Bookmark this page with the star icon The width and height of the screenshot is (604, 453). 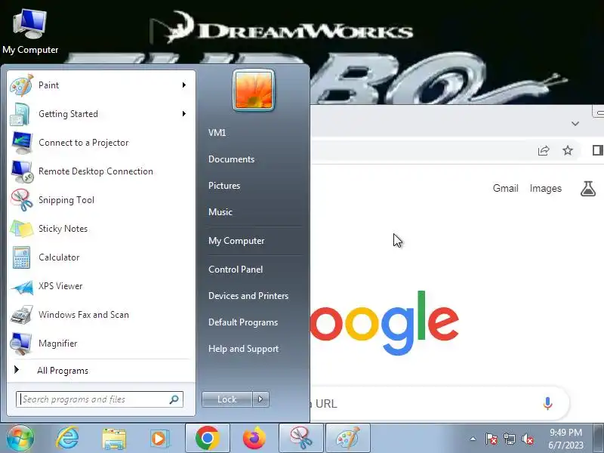(568, 150)
